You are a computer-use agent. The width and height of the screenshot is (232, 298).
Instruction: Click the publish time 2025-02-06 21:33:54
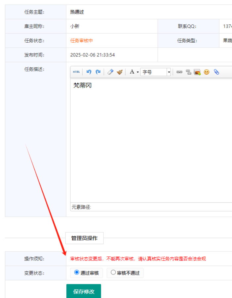(93, 55)
